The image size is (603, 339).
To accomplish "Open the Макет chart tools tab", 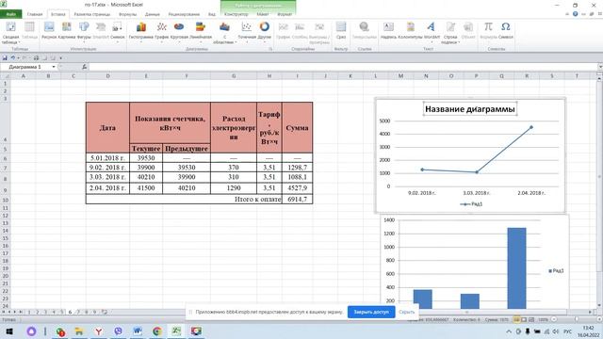I will pos(263,14).
